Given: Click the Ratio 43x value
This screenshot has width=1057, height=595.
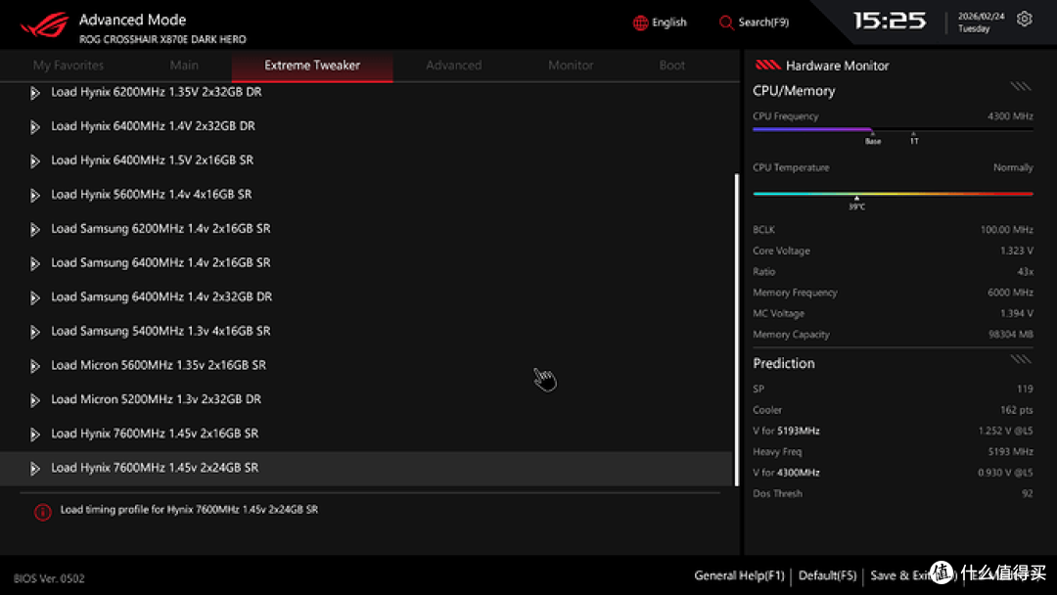Looking at the screenshot, I should point(1026,271).
